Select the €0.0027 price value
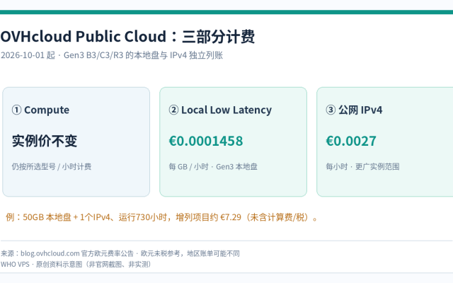 (x=351, y=141)
